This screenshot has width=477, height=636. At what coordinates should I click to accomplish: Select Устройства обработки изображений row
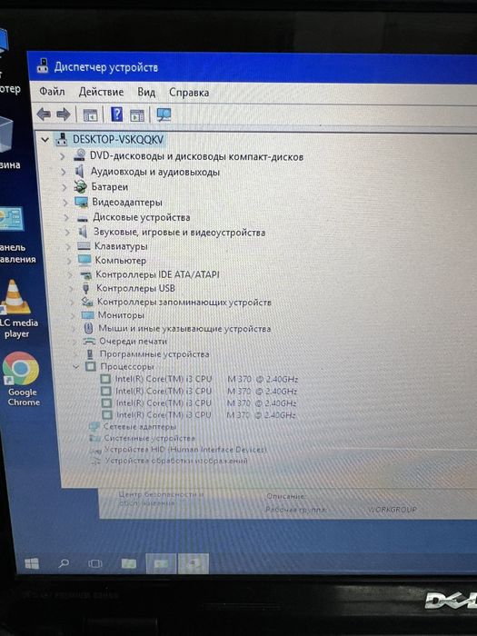pyautogui.click(x=176, y=461)
